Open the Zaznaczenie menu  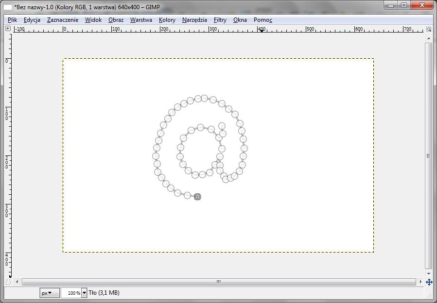pos(63,20)
